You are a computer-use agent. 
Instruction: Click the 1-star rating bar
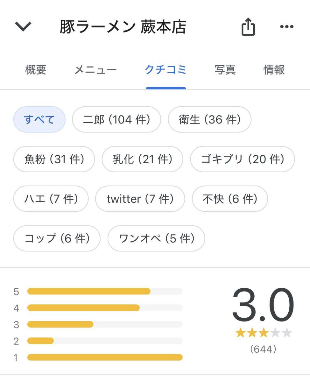105,357
